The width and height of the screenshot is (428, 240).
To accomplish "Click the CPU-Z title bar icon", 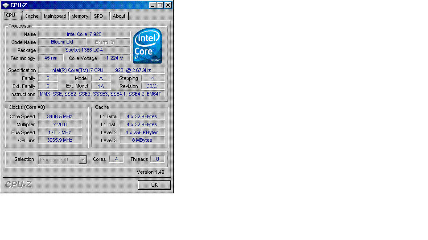I will pos(5,5).
